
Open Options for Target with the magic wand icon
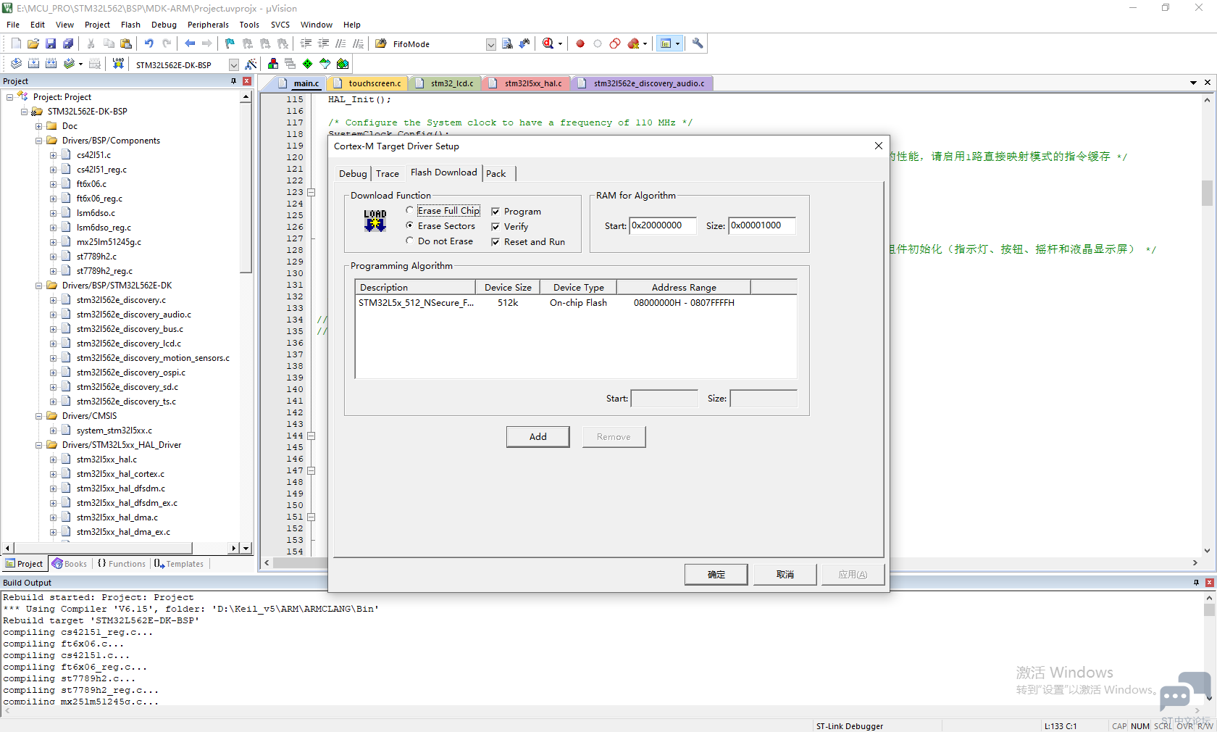(x=251, y=64)
